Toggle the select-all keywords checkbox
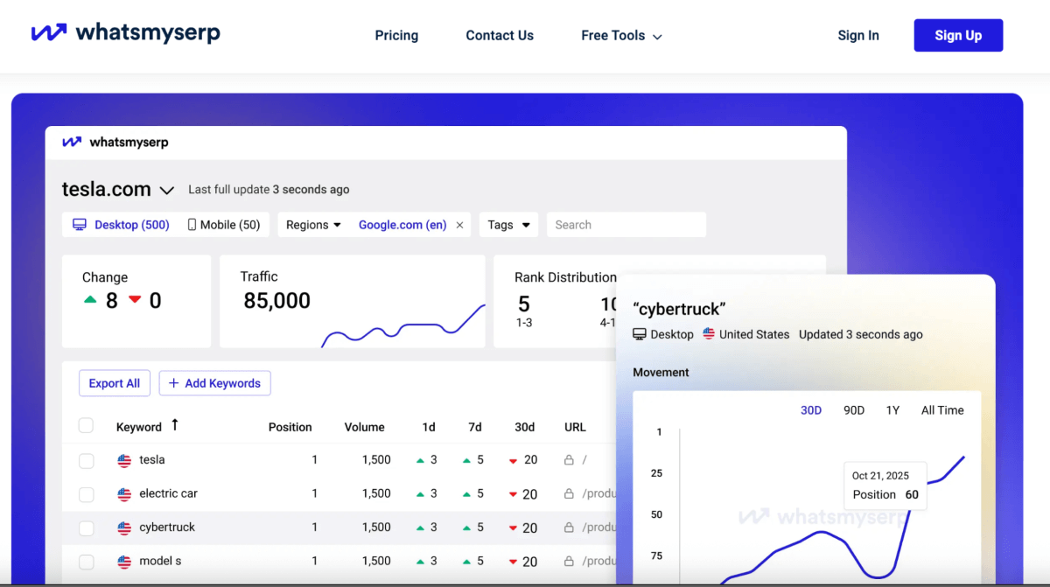 [86, 426]
